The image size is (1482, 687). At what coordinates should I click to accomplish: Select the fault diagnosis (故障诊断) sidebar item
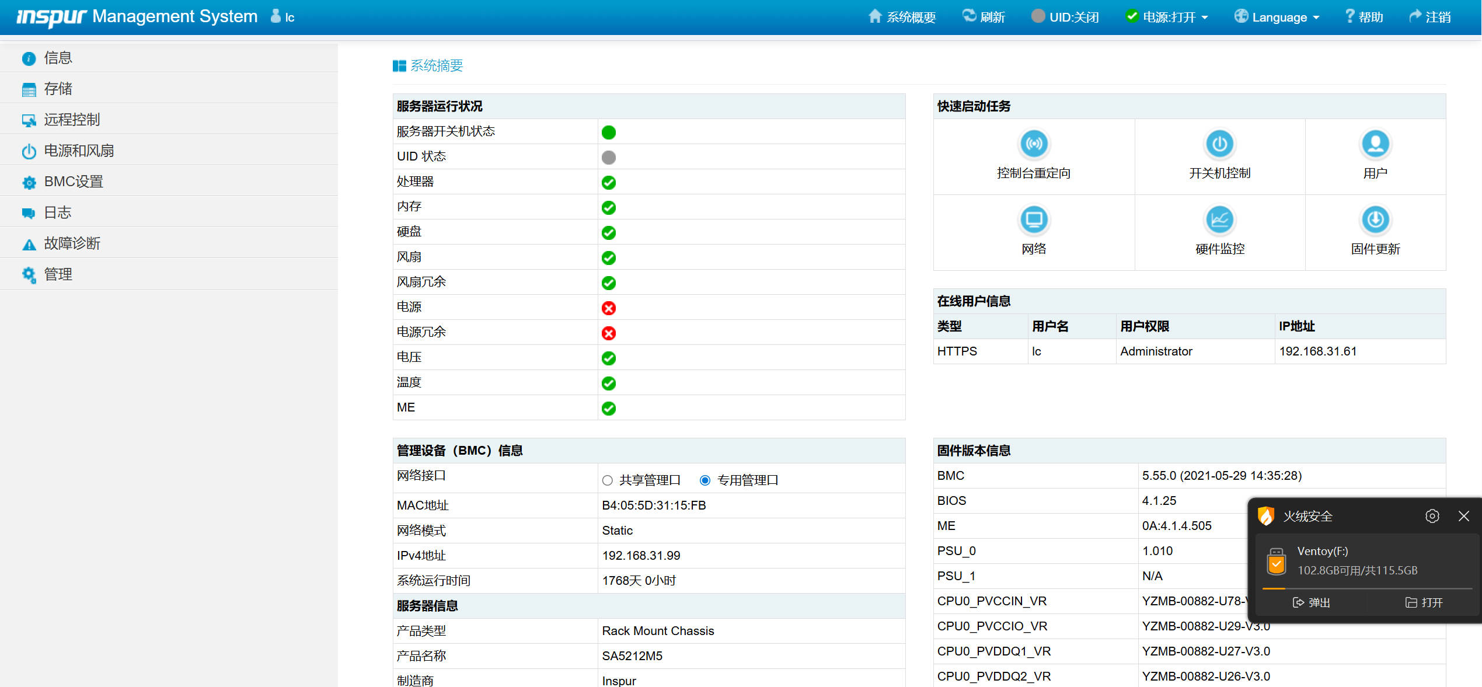pyautogui.click(x=72, y=243)
